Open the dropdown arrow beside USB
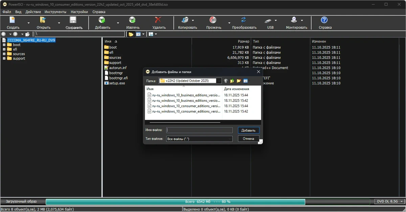The width and height of the screenshot is (406, 212). click(x=276, y=20)
